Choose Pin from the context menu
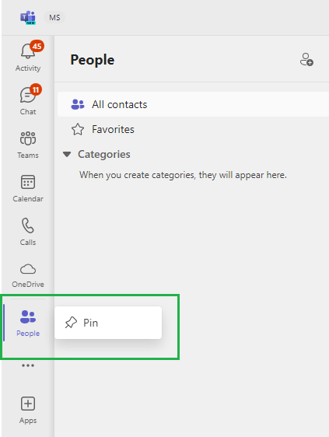The image size is (329, 437). 108,323
